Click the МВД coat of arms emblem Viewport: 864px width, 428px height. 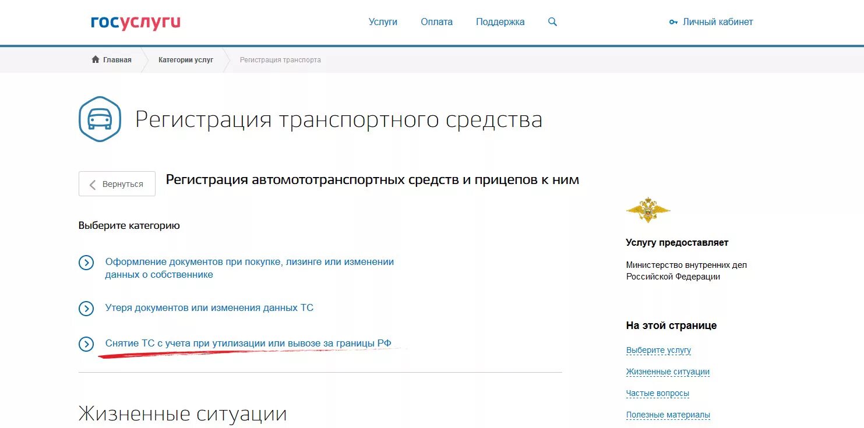point(648,210)
